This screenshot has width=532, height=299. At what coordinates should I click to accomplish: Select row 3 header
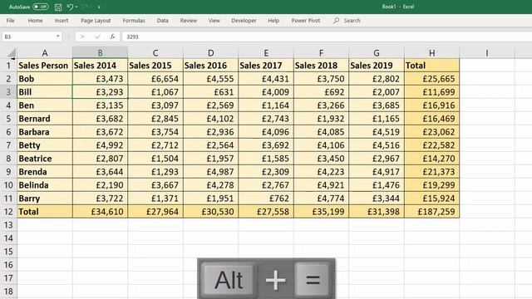click(8, 92)
